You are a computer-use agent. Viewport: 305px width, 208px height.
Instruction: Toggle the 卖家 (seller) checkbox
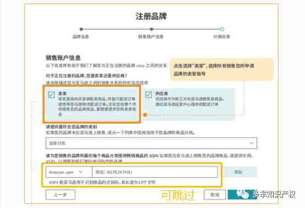coord(51,94)
